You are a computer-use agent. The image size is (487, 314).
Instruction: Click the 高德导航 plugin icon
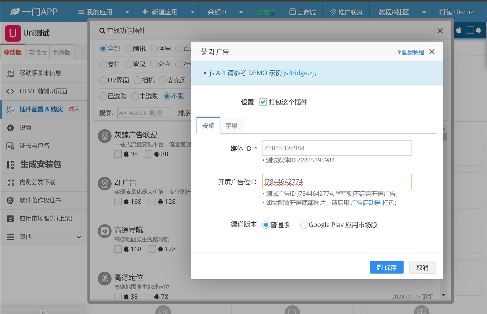click(x=105, y=231)
